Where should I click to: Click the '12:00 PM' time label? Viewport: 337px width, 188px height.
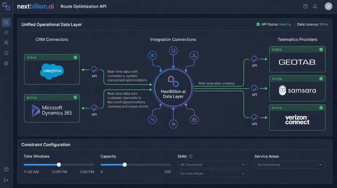coord(59,172)
